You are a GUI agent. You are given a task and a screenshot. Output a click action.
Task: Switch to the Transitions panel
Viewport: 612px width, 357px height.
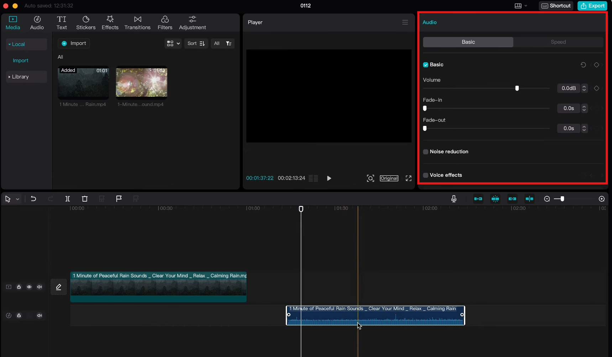tap(137, 22)
